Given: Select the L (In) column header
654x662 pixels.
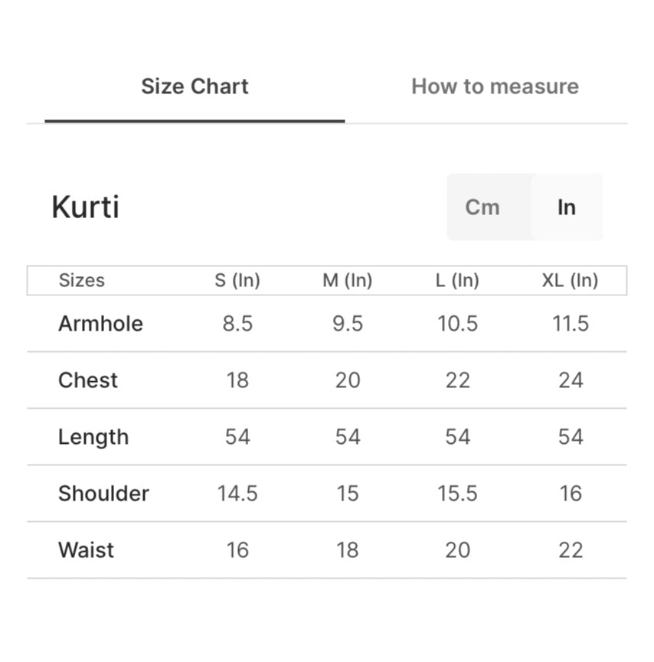Looking at the screenshot, I should tap(457, 280).
